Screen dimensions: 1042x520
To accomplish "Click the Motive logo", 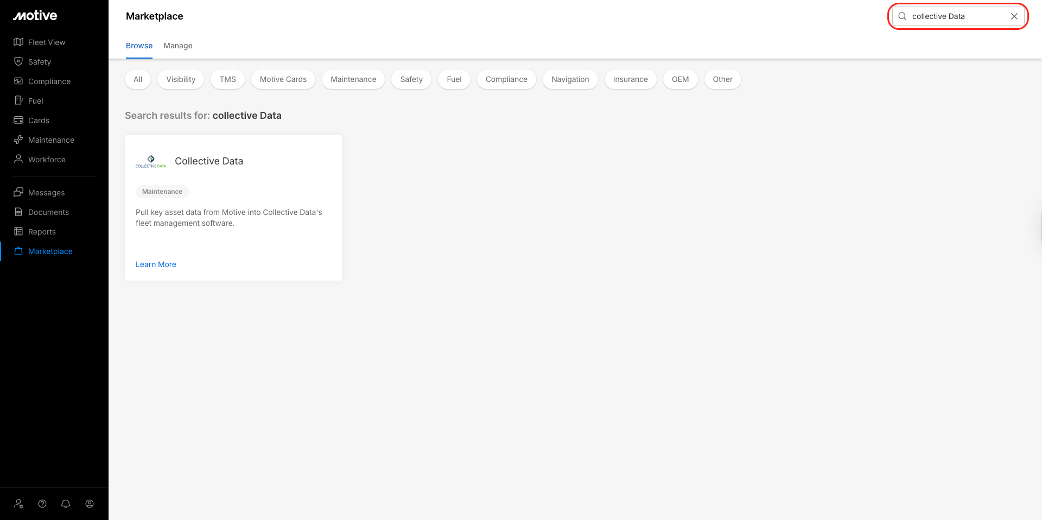I will coord(35,16).
